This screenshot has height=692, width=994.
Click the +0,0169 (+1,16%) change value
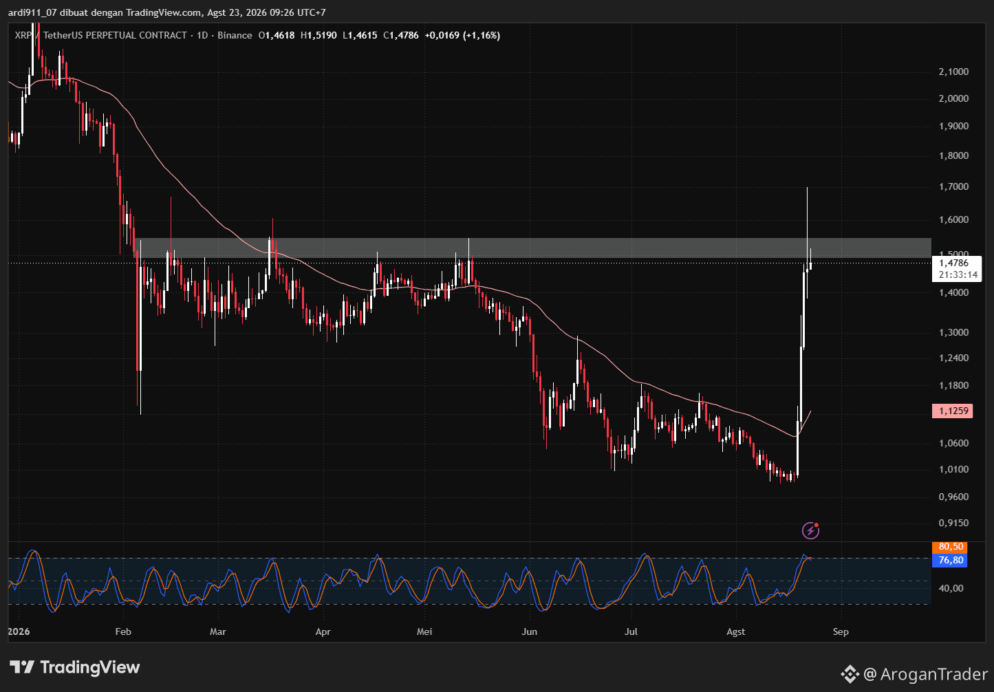coord(462,35)
